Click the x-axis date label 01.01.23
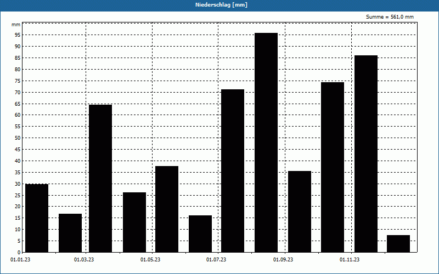 (x=20, y=260)
